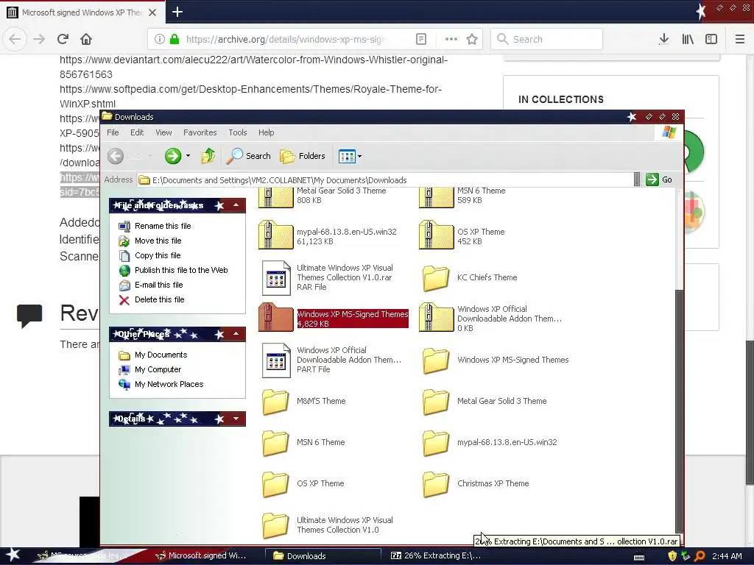Open Tools menu in Explorer

[238, 132]
